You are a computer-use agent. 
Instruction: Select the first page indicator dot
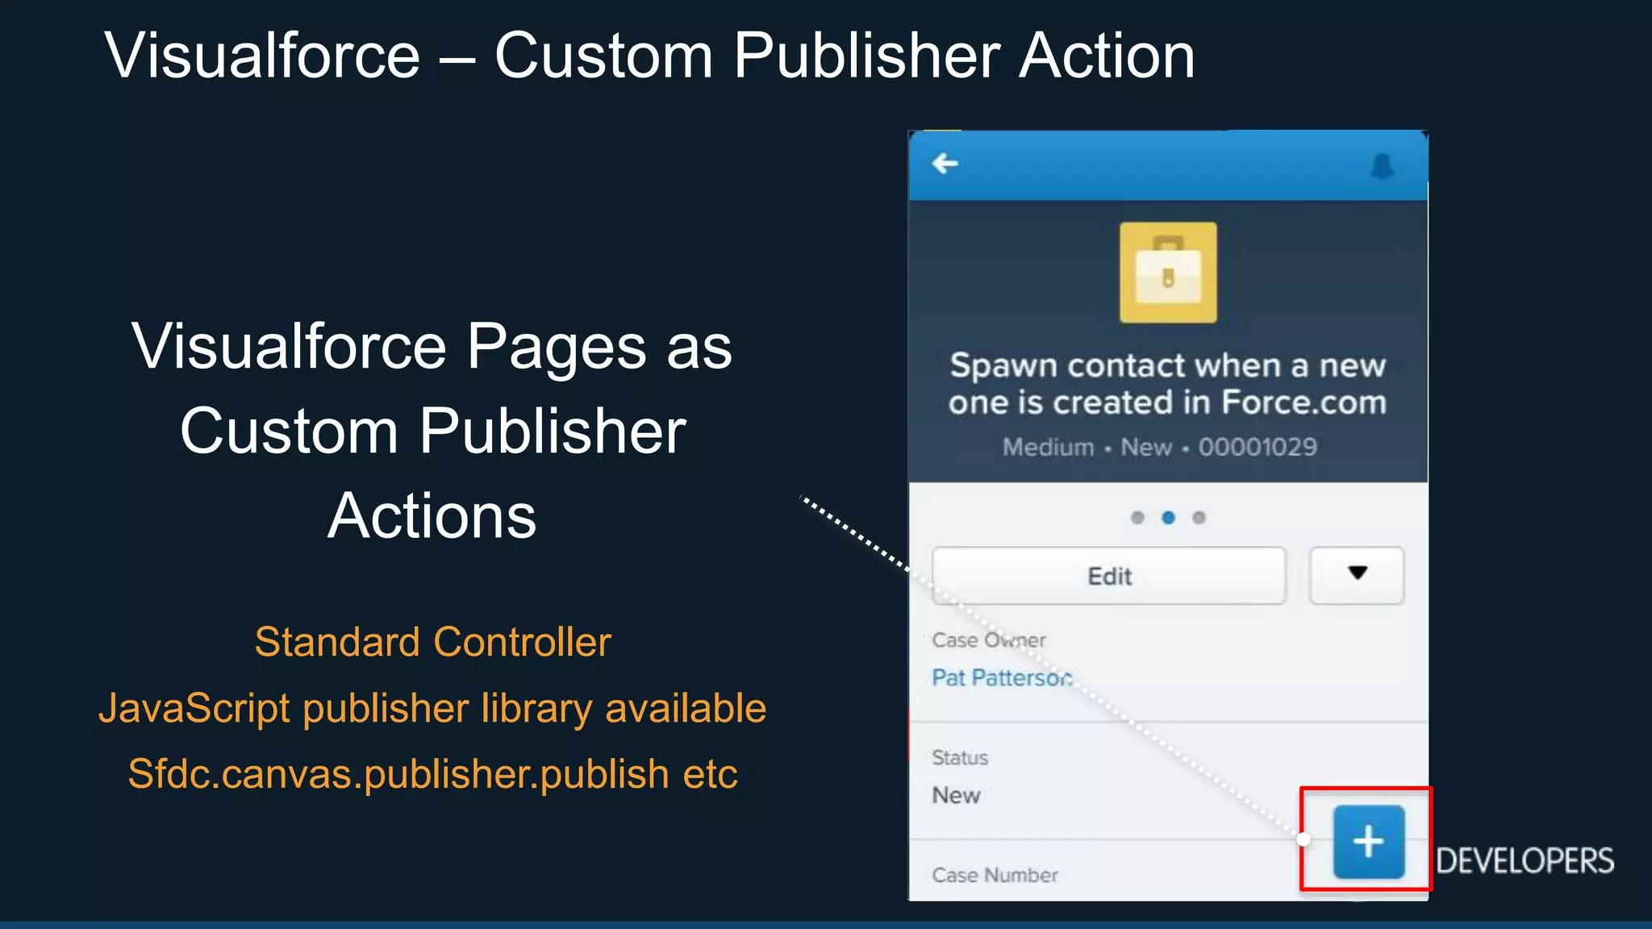[x=1137, y=518]
